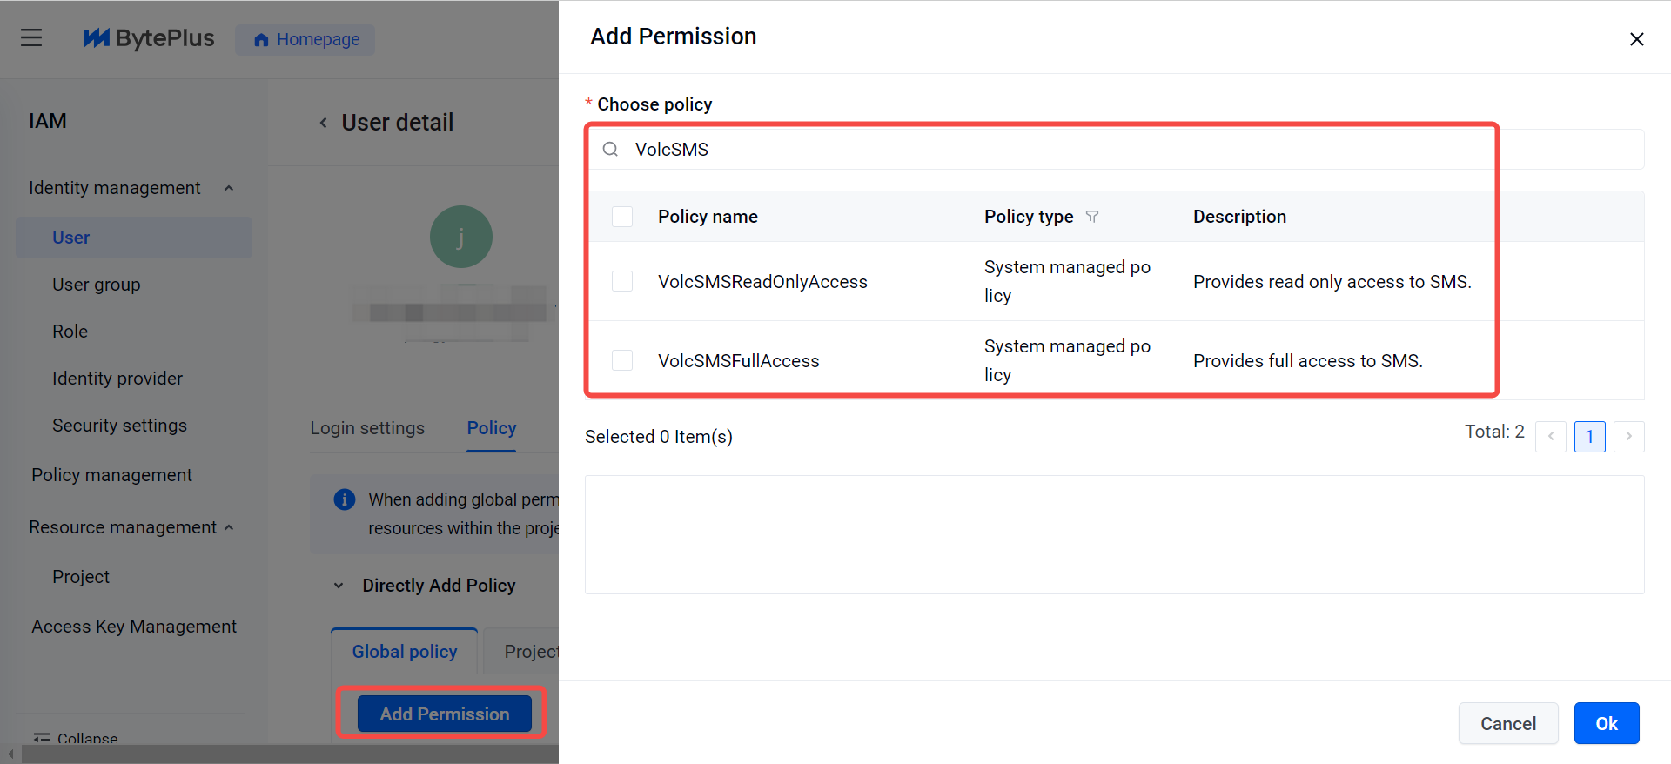Confirm with the Ok button

tap(1607, 723)
